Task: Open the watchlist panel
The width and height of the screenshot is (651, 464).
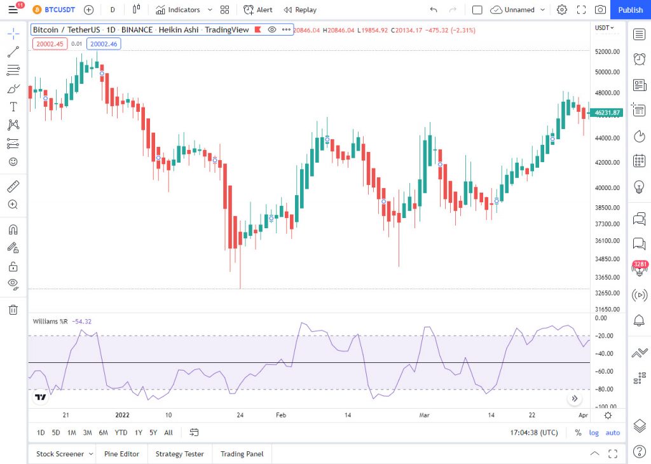Action: coord(640,34)
